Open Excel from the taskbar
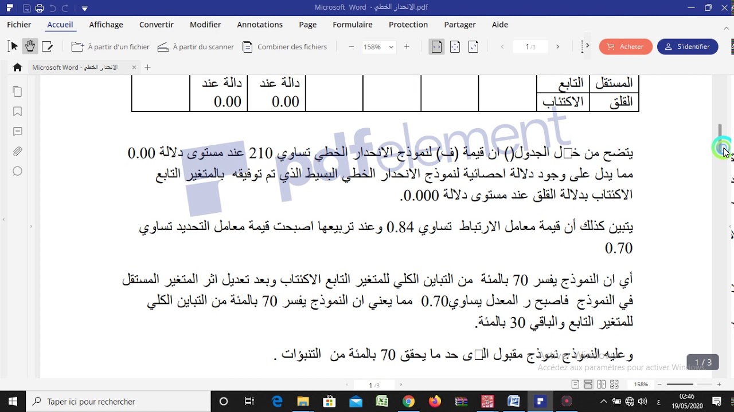Viewport: 734px width, 412px height. [x=382, y=402]
